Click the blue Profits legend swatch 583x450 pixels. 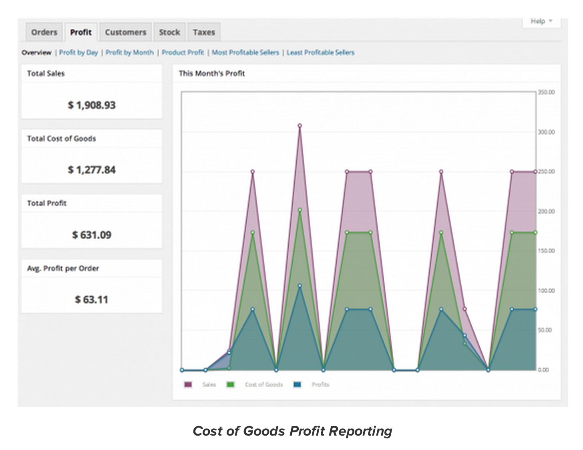click(297, 384)
